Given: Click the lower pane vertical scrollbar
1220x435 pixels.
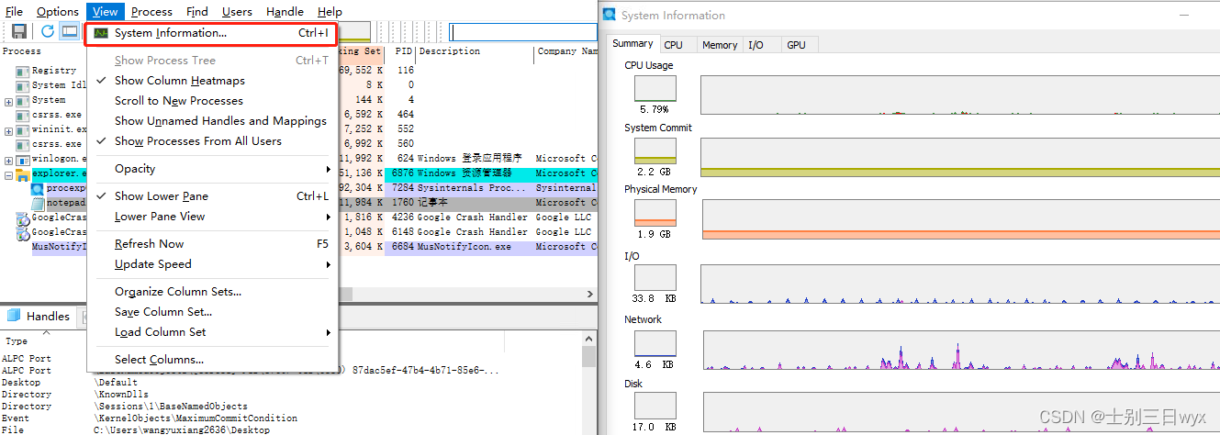Looking at the screenshot, I should pyautogui.click(x=589, y=383).
